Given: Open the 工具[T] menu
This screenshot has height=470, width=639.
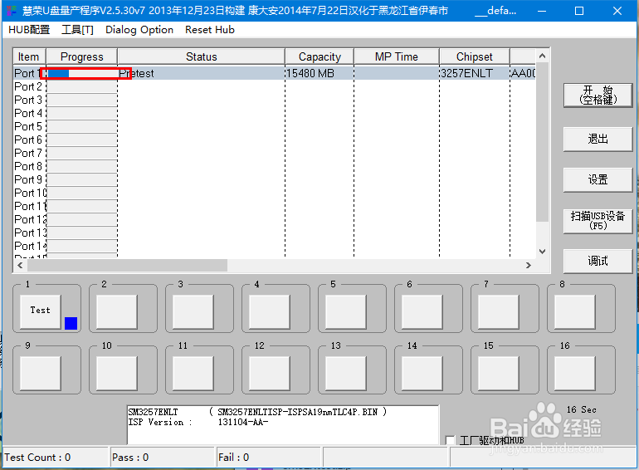Looking at the screenshot, I should coord(77,30).
